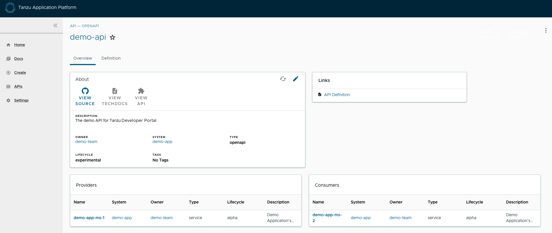Click the GitHub View Source icon
The width and height of the screenshot is (552, 233).
(x=85, y=91)
